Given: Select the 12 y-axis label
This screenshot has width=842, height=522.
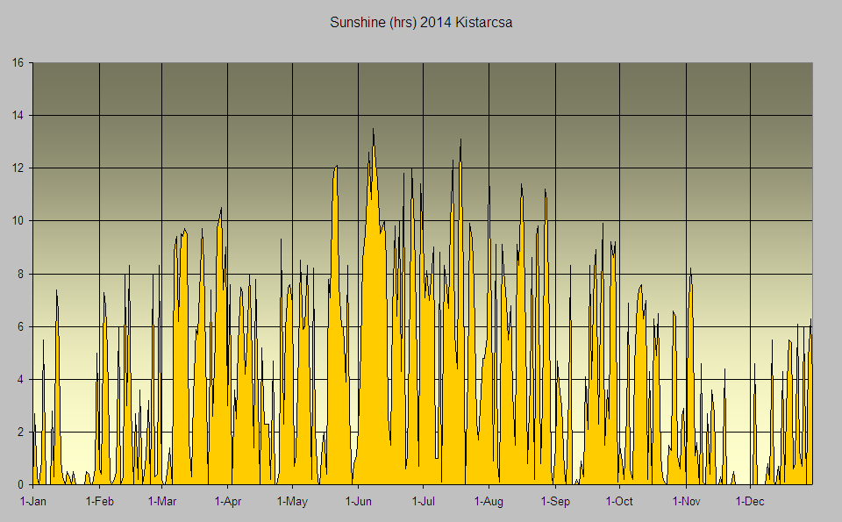Looking at the screenshot, I should [18, 168].
